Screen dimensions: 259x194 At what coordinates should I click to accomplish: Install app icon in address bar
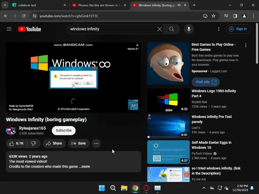click(205, 16)
